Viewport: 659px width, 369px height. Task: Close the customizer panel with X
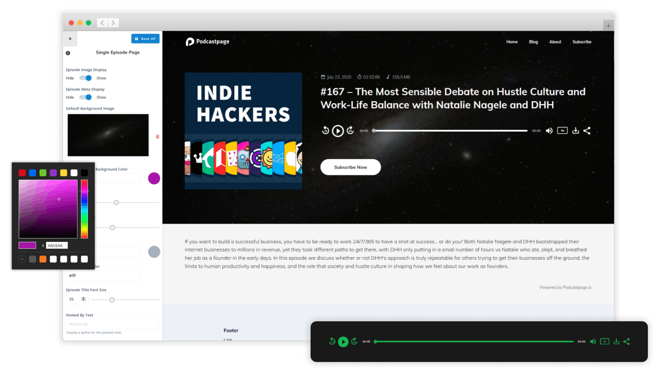tap(70, 39)
